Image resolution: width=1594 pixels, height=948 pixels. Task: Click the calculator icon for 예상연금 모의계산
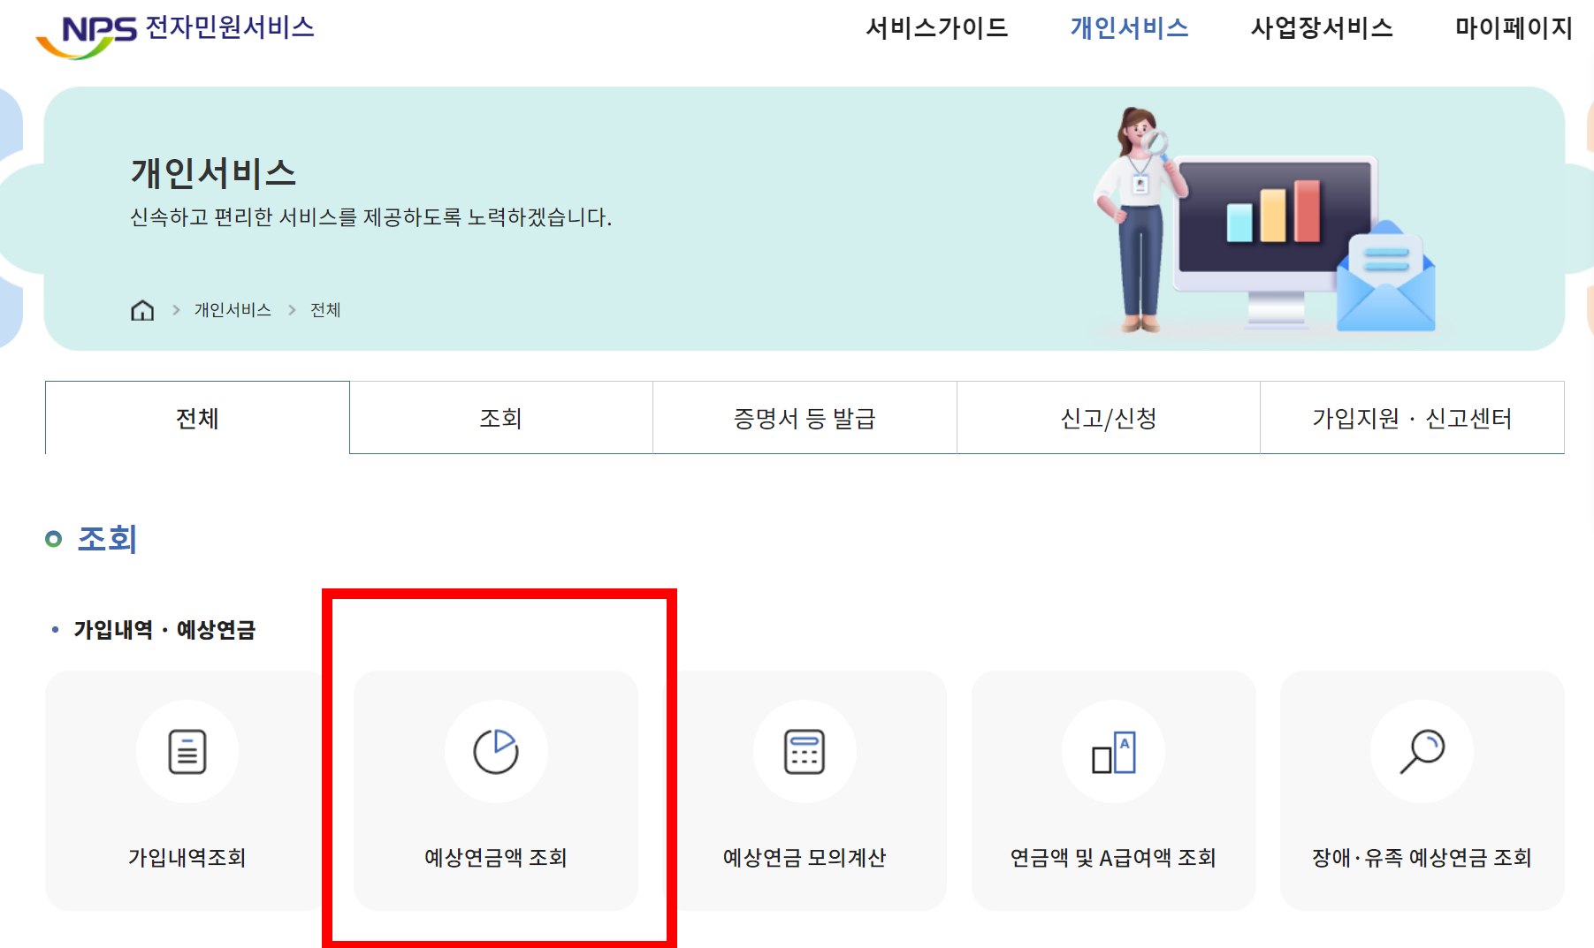tap(805, 752)
